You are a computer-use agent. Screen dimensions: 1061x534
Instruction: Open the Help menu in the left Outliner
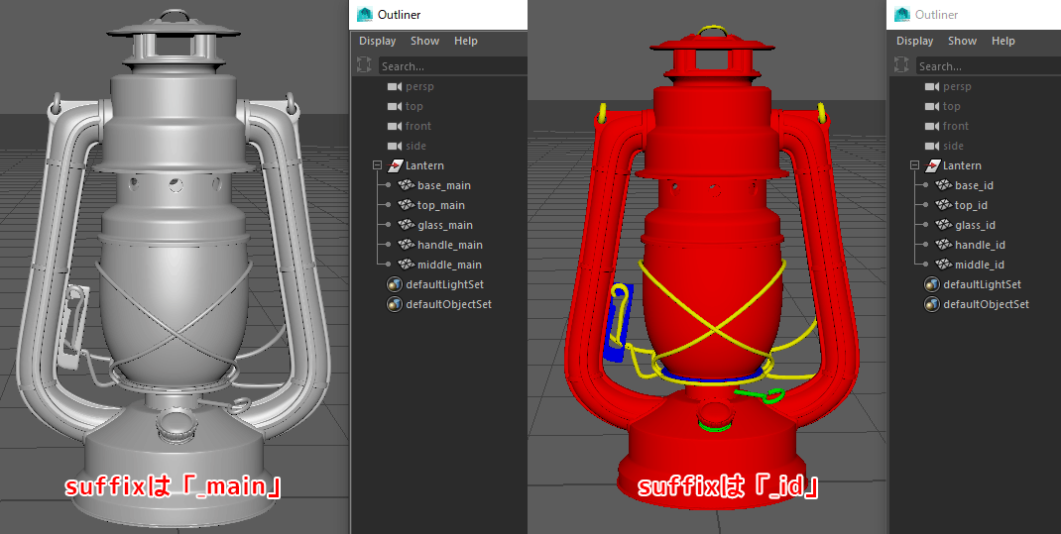click(x=465, y=41)
